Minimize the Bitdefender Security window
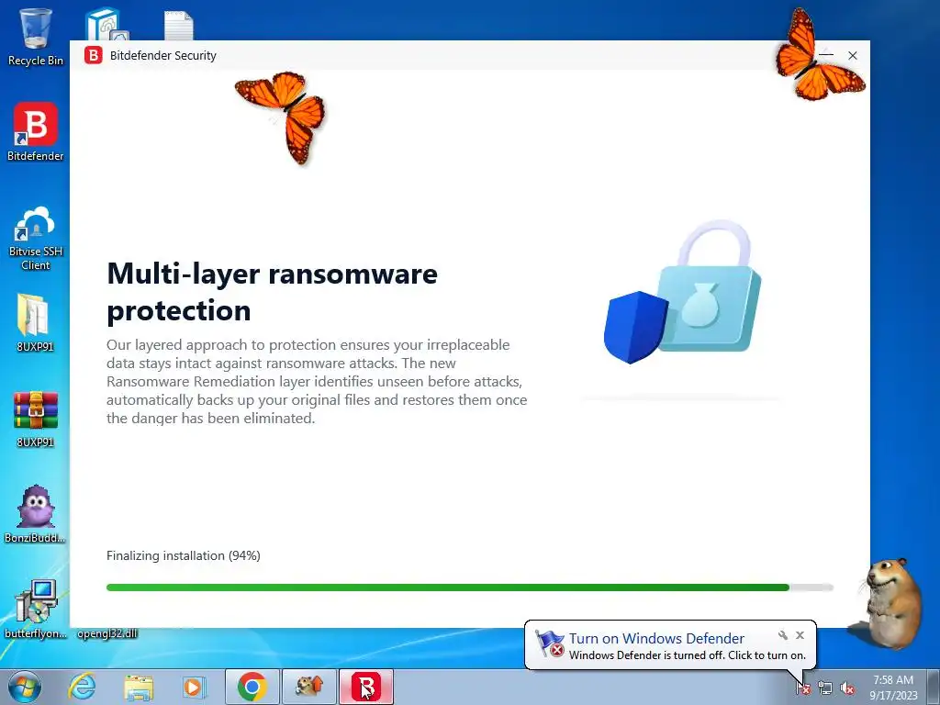940x705 pixels. (826, 55)
